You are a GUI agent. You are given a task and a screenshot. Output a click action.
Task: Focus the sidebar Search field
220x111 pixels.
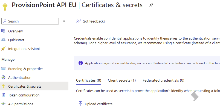click(x=30, y=21)
